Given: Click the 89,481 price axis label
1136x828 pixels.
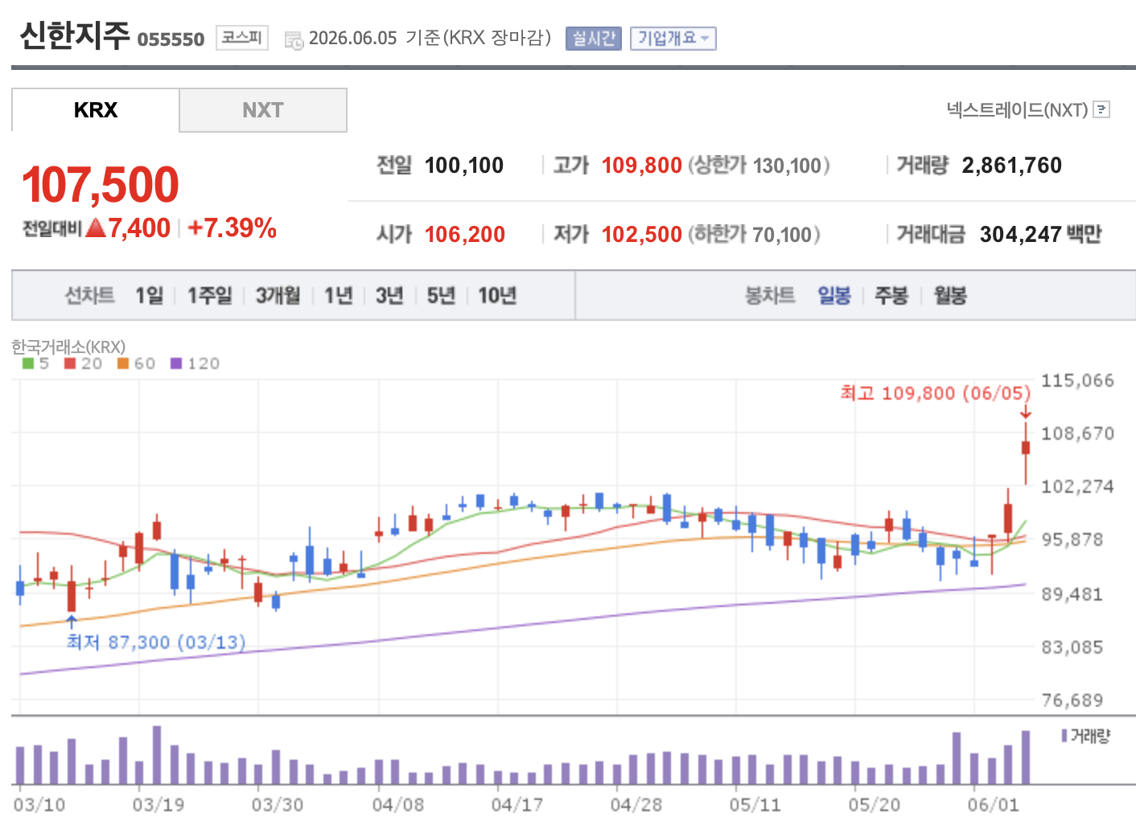Looking at the screenshot, I should pos(1072,594).
